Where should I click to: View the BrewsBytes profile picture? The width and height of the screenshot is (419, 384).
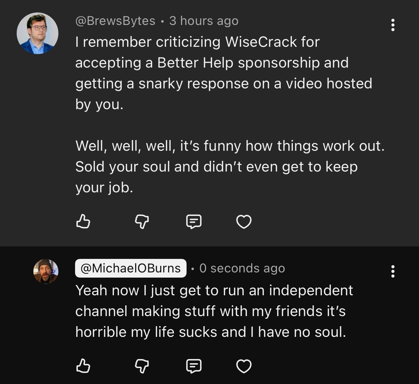pos(38,33)
